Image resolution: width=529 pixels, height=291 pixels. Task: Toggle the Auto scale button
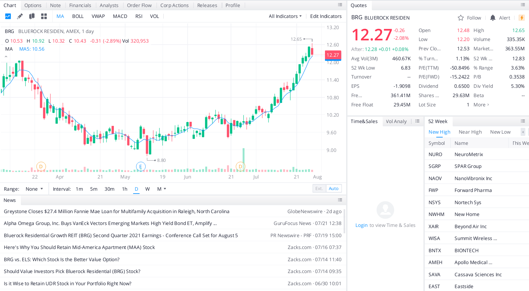(334, 188)
